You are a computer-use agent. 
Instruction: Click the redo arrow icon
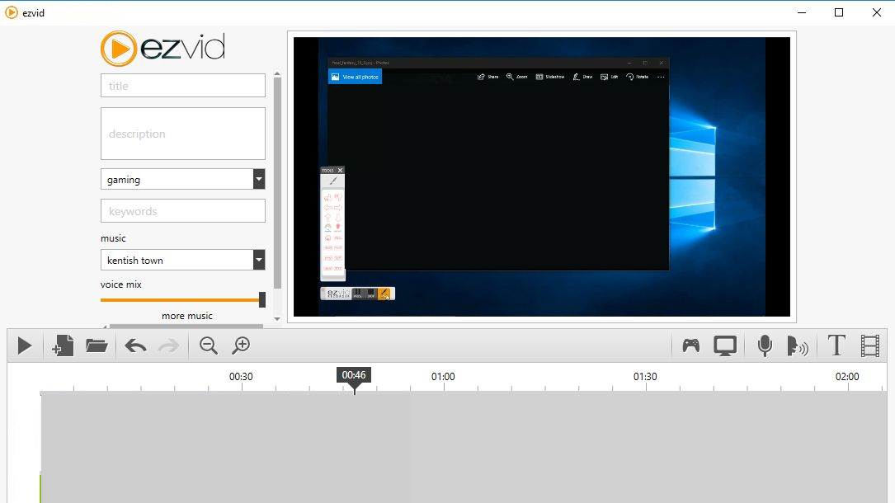[x=168, y=346]
